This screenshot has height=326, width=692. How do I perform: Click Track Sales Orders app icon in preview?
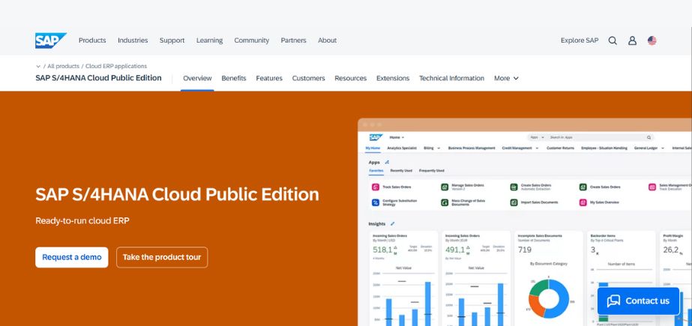376,187
